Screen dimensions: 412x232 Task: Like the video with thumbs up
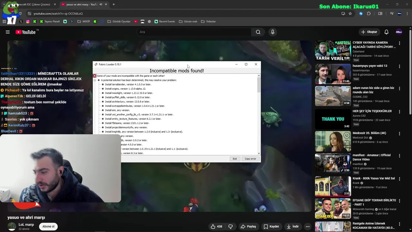(x=216, y=227)
